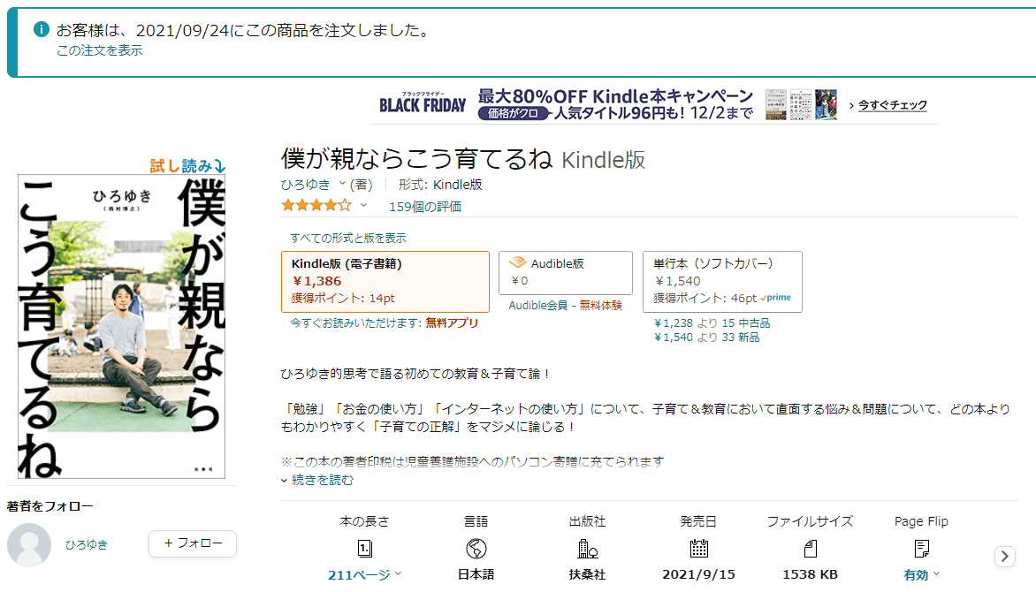Open the 無料アプリ link
The width and height of the screenshot is (1036, 592).
click(x=452, y=323)
